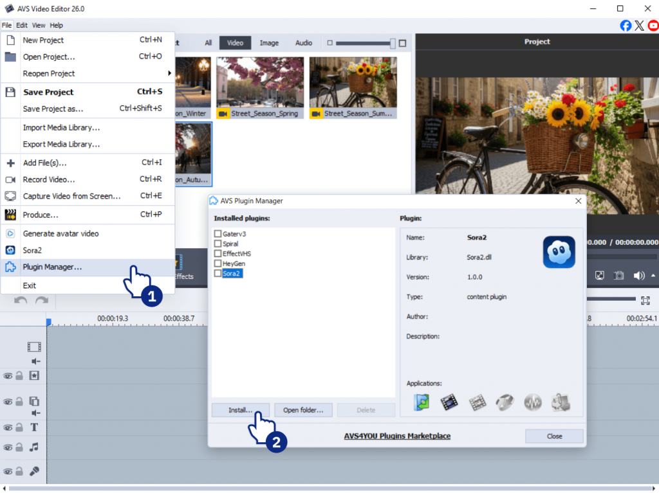Viewport: 659px width, 493px height.
Task: Enable the Sora2 plugin checkbox
Action: click(x=218, y=274)
